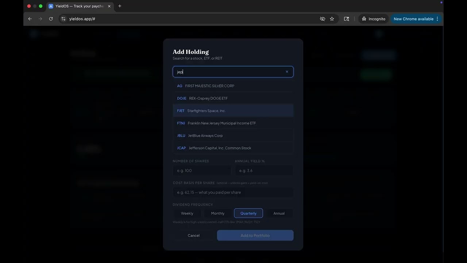Viewport: 467px width, 263px height.
Task: Open the Incognito indicator
Action: click(x=374, y=19)
